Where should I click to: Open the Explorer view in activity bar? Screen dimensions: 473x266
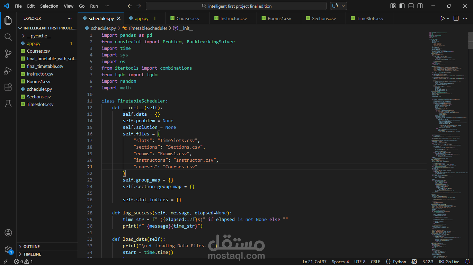click(x=8, y=20)
